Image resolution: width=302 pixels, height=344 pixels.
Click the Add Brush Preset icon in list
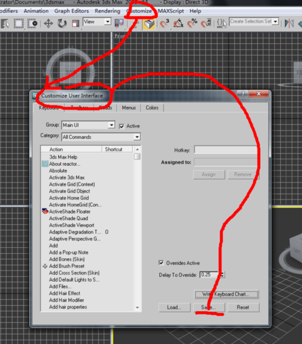45,266
